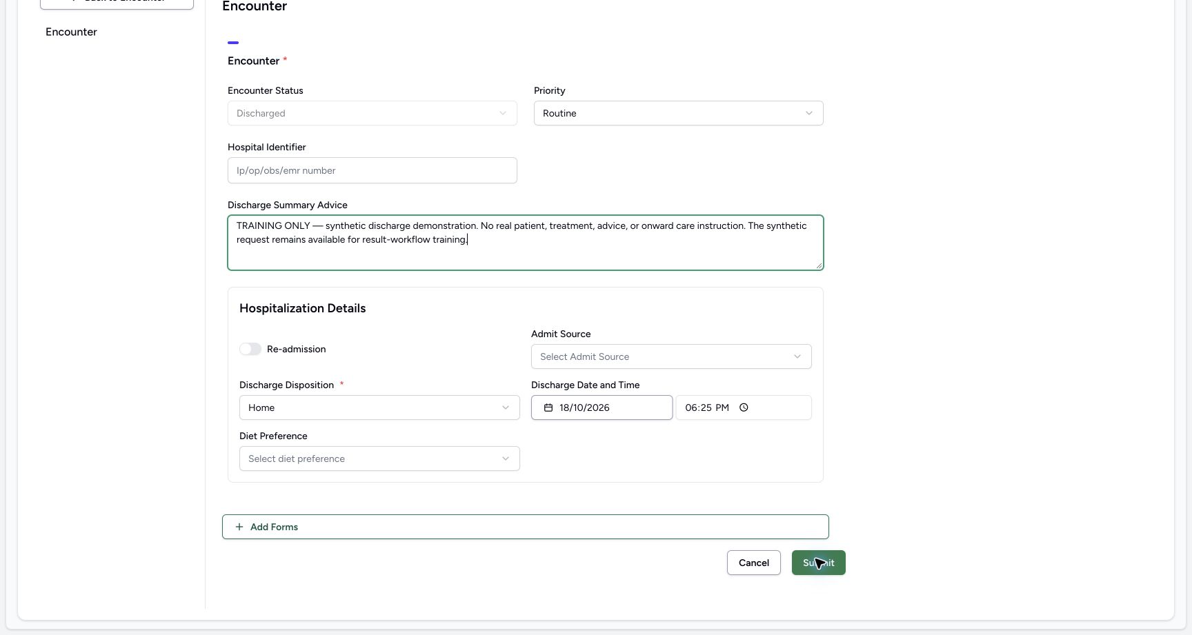Click the textarea resize handle corner
Image resolution: width=1192 pixels, height=635 pixels.
pos(819,265)
